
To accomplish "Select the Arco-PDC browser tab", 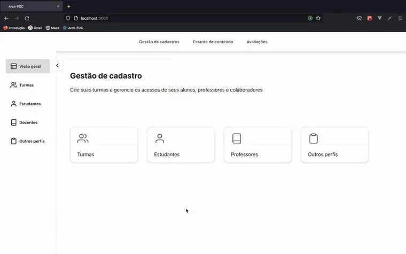I will pyautogui.click(x=31, y=6).
